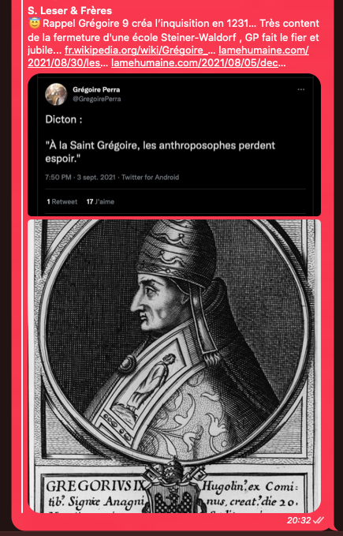This screenshot has height=536, width=343.
Task: Click the tweet timestamp 7:50 PM · 3 sept. 2021
Action: point(80,177)
